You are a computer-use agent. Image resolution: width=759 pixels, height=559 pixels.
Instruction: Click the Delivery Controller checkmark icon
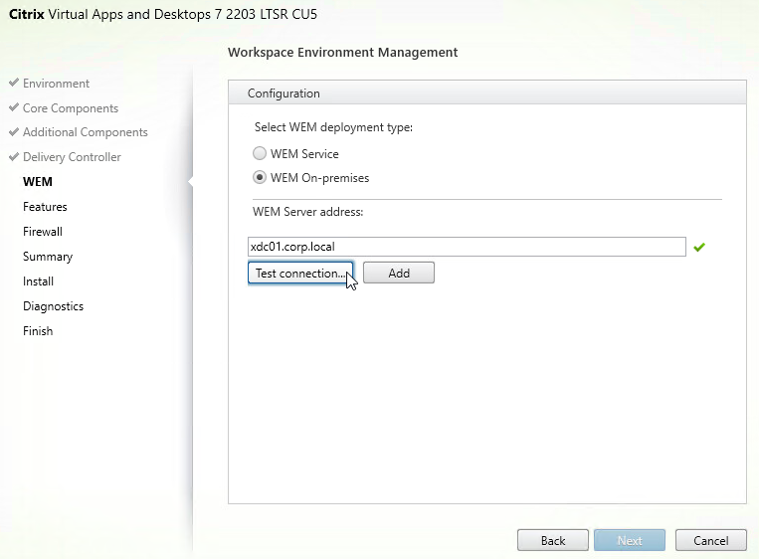pyautogui.click(x=14, y=156)
